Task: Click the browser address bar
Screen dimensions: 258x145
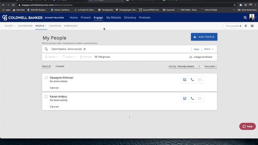Action: pos(125,5)
